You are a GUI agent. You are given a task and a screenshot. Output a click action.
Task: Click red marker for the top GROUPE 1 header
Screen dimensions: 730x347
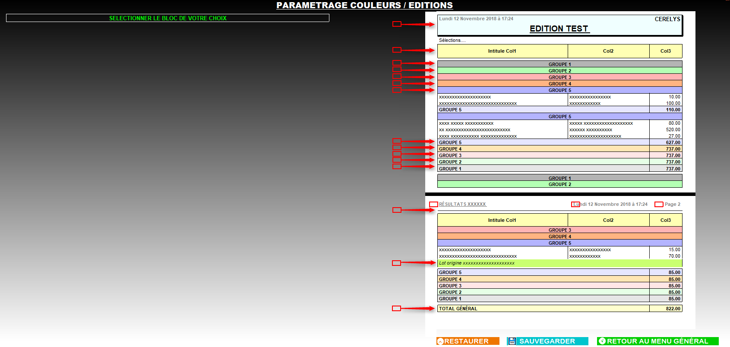pos(397,63)
